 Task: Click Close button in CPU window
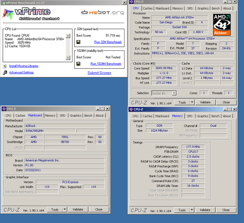pos(226,102)
